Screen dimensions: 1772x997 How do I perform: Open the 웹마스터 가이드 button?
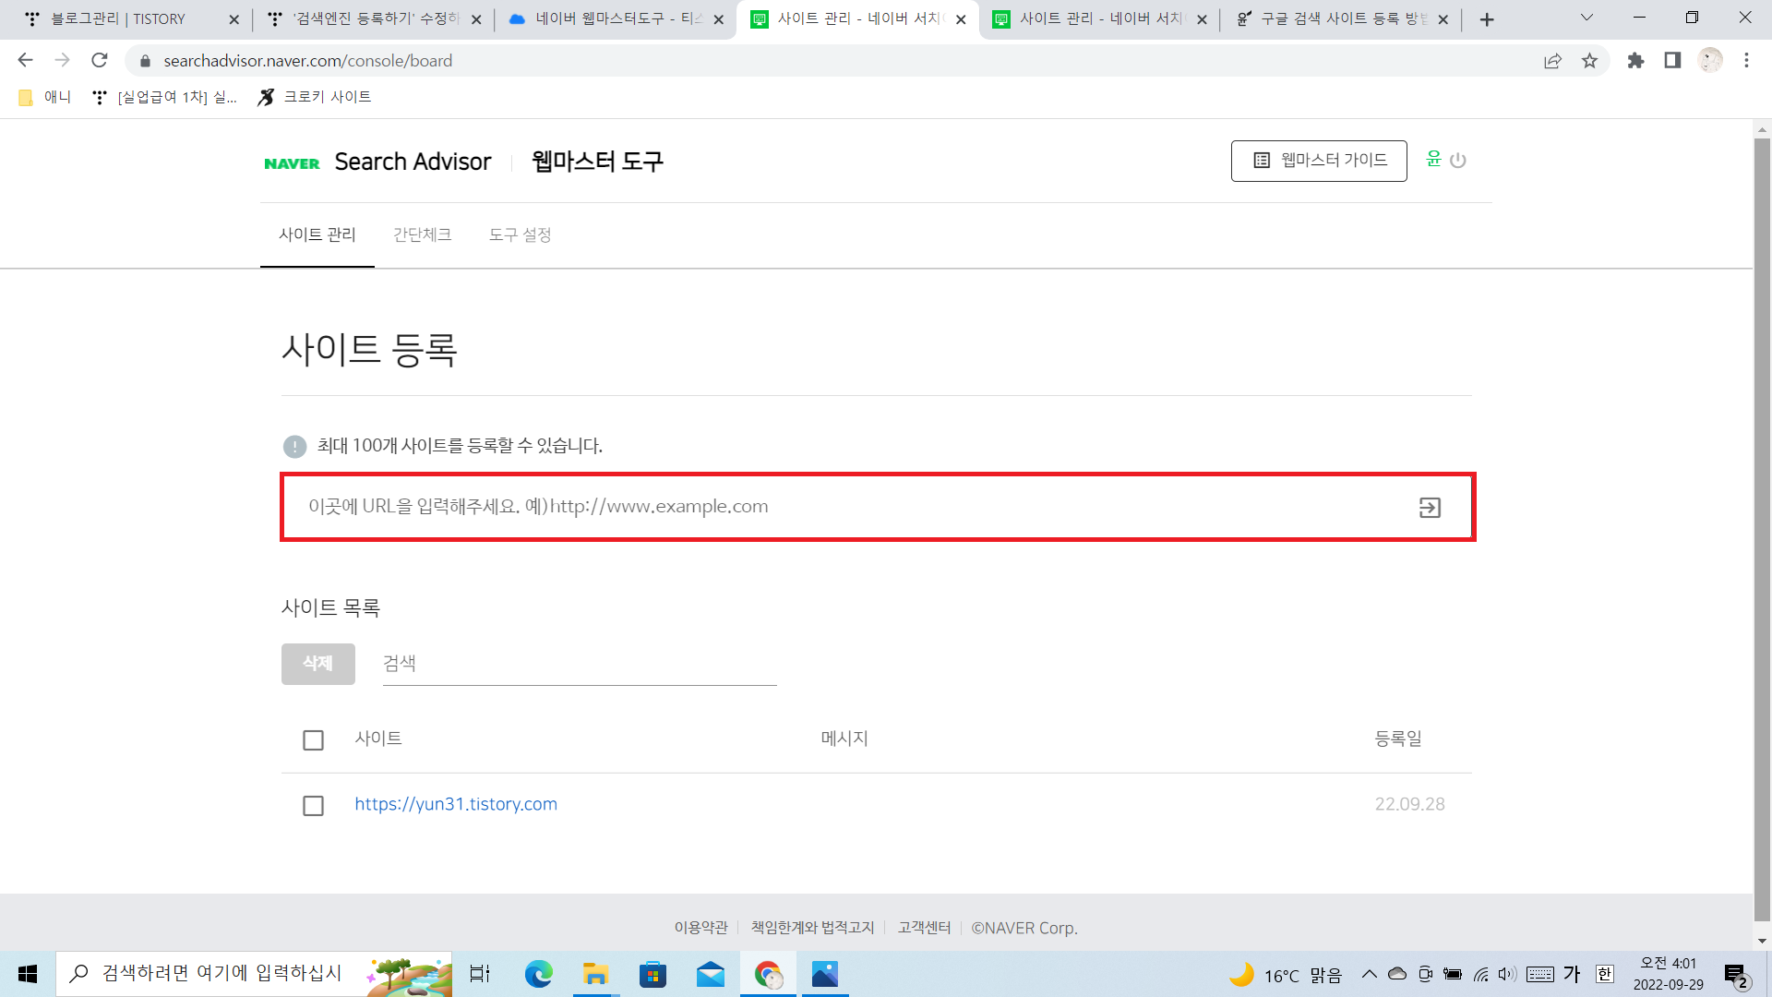pos(1319,161)
